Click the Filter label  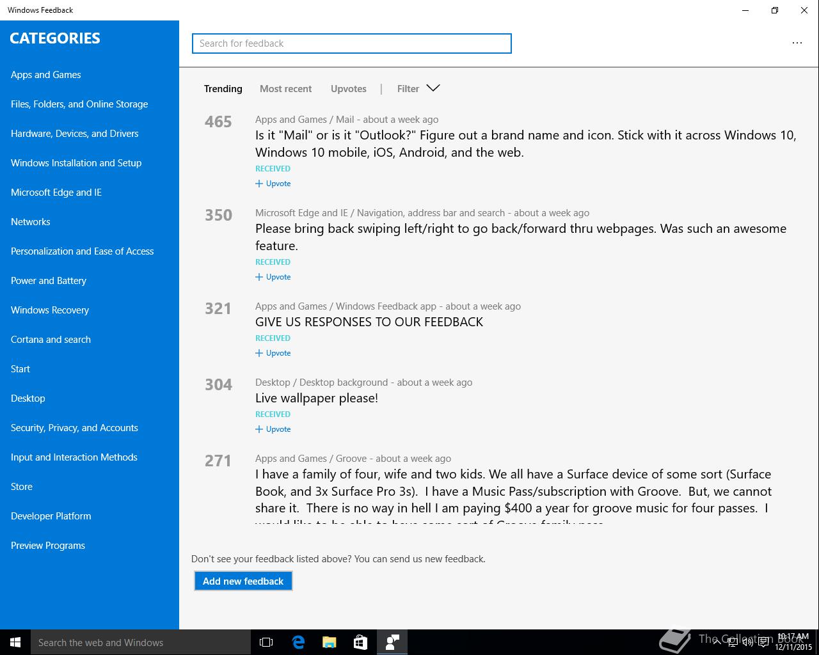click(x=408, y=89)
